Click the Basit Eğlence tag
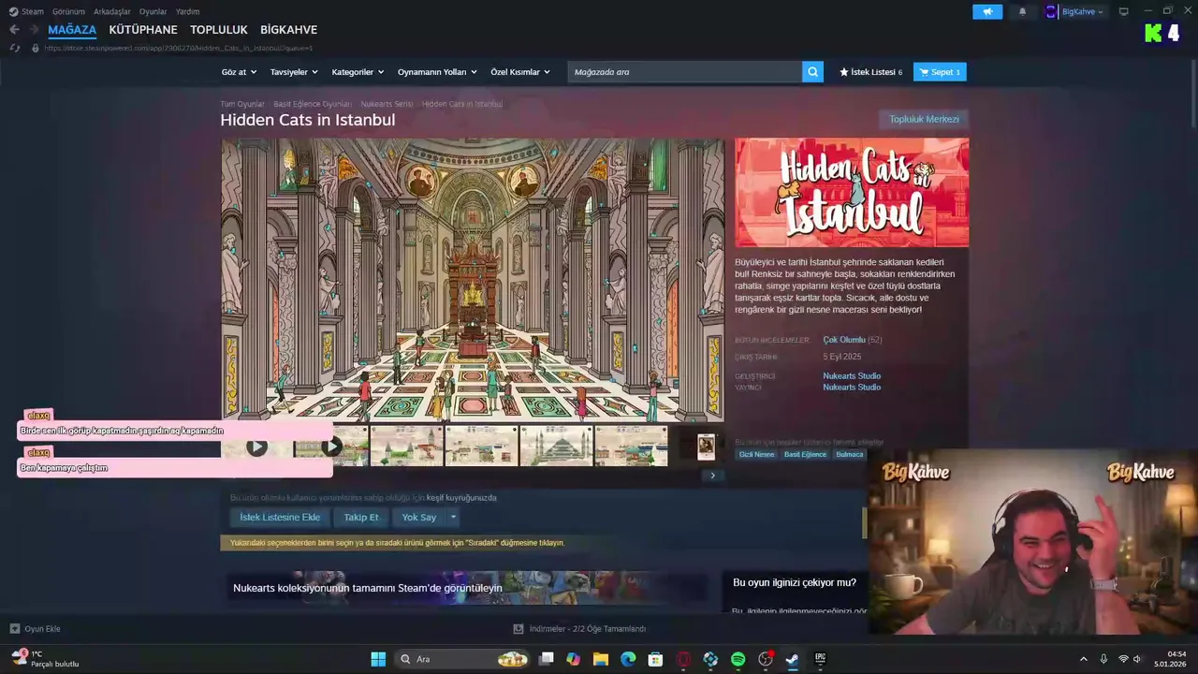 tap(806, 455)
